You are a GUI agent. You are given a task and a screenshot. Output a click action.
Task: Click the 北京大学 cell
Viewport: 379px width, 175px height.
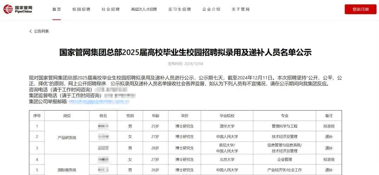click(x=227, y=160)
